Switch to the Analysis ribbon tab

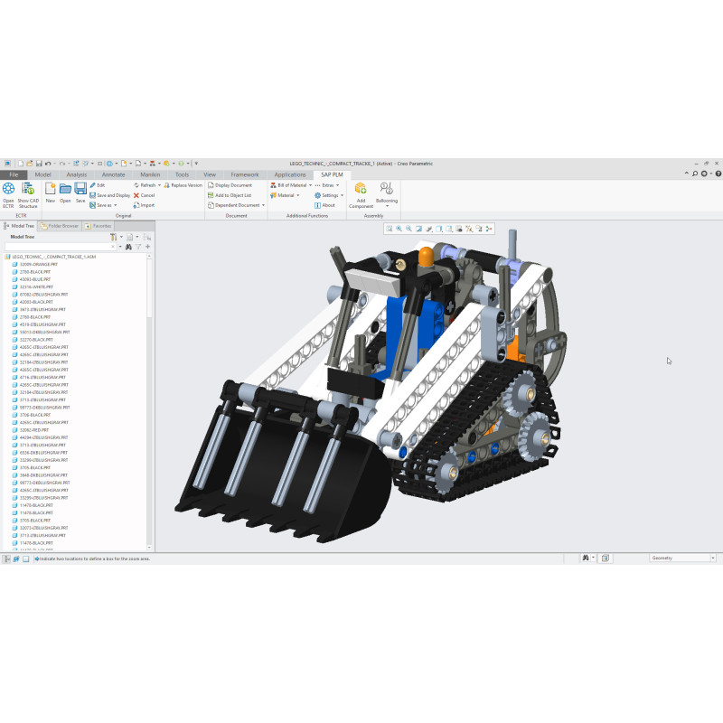(x=77, y=174)
